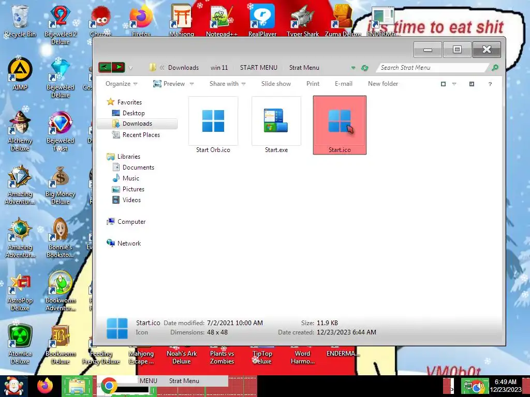
Task: Open the Documents library
Action: pos(133,167)
